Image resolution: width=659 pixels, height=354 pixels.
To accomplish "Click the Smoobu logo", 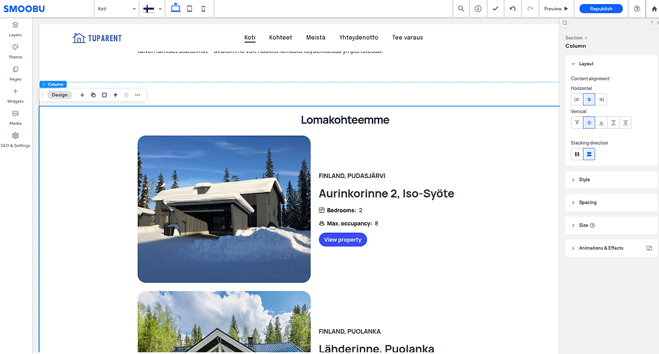I will pos(24,9).
